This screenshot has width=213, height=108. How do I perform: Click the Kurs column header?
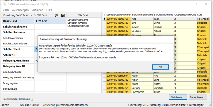[x=203, y=15]
